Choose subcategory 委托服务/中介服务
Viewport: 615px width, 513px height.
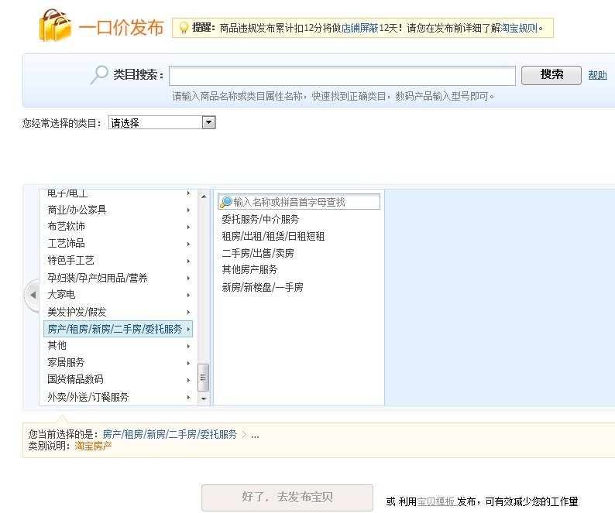260,219
